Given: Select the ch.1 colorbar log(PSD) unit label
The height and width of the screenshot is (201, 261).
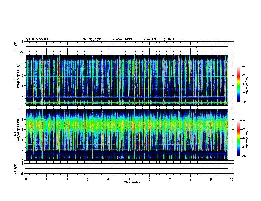Looking at the screenshot, I should (247, 86).
